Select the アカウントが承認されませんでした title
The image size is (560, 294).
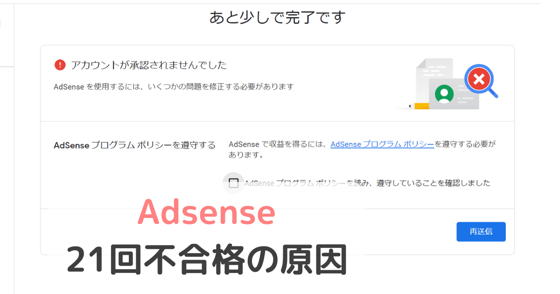pyautogui.click(x=148, y=65)
